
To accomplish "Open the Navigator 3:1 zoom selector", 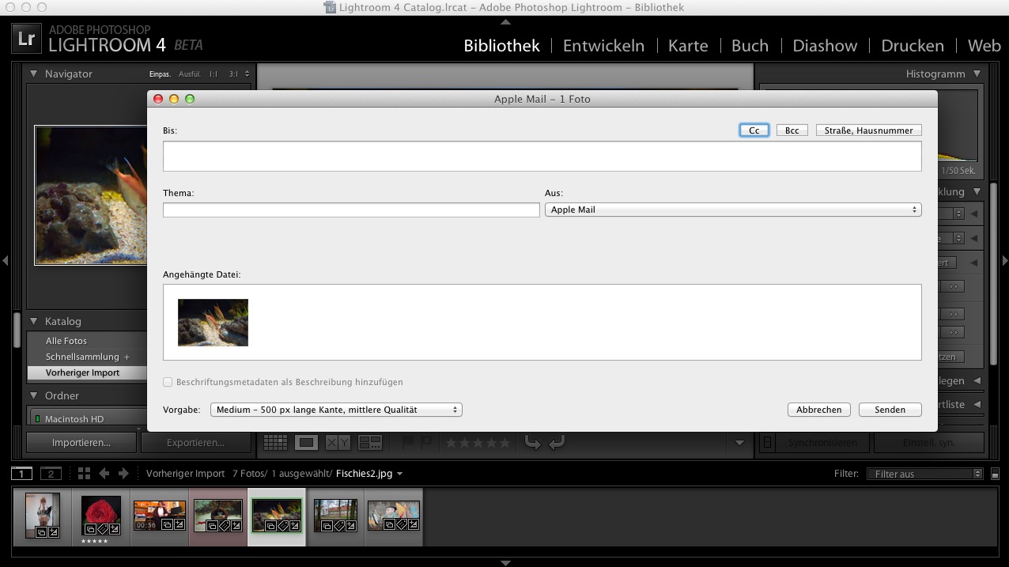I will coord(239,74).
